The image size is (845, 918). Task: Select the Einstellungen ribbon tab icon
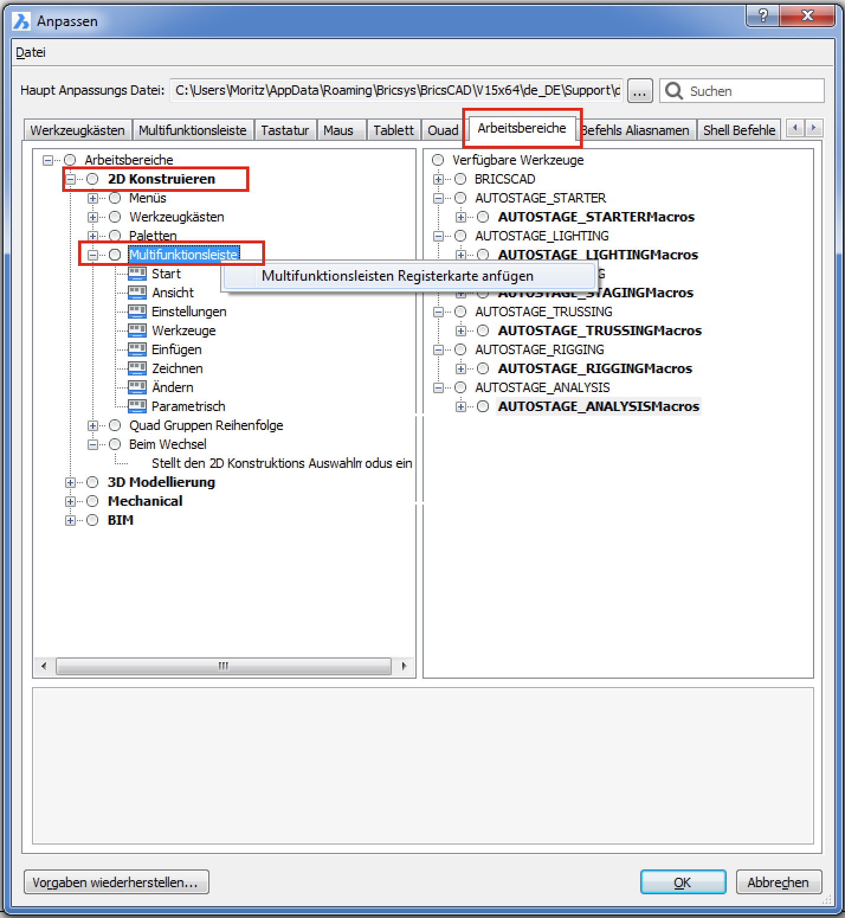click(x=137, y=311)
